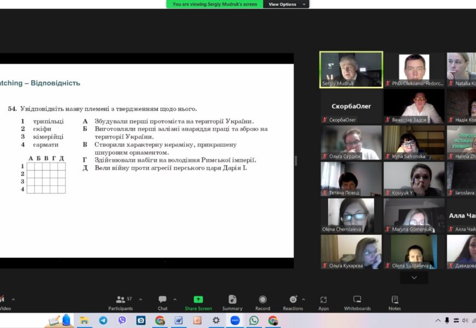Open the Participants panel
476x328 pixels.
point(120,302)
